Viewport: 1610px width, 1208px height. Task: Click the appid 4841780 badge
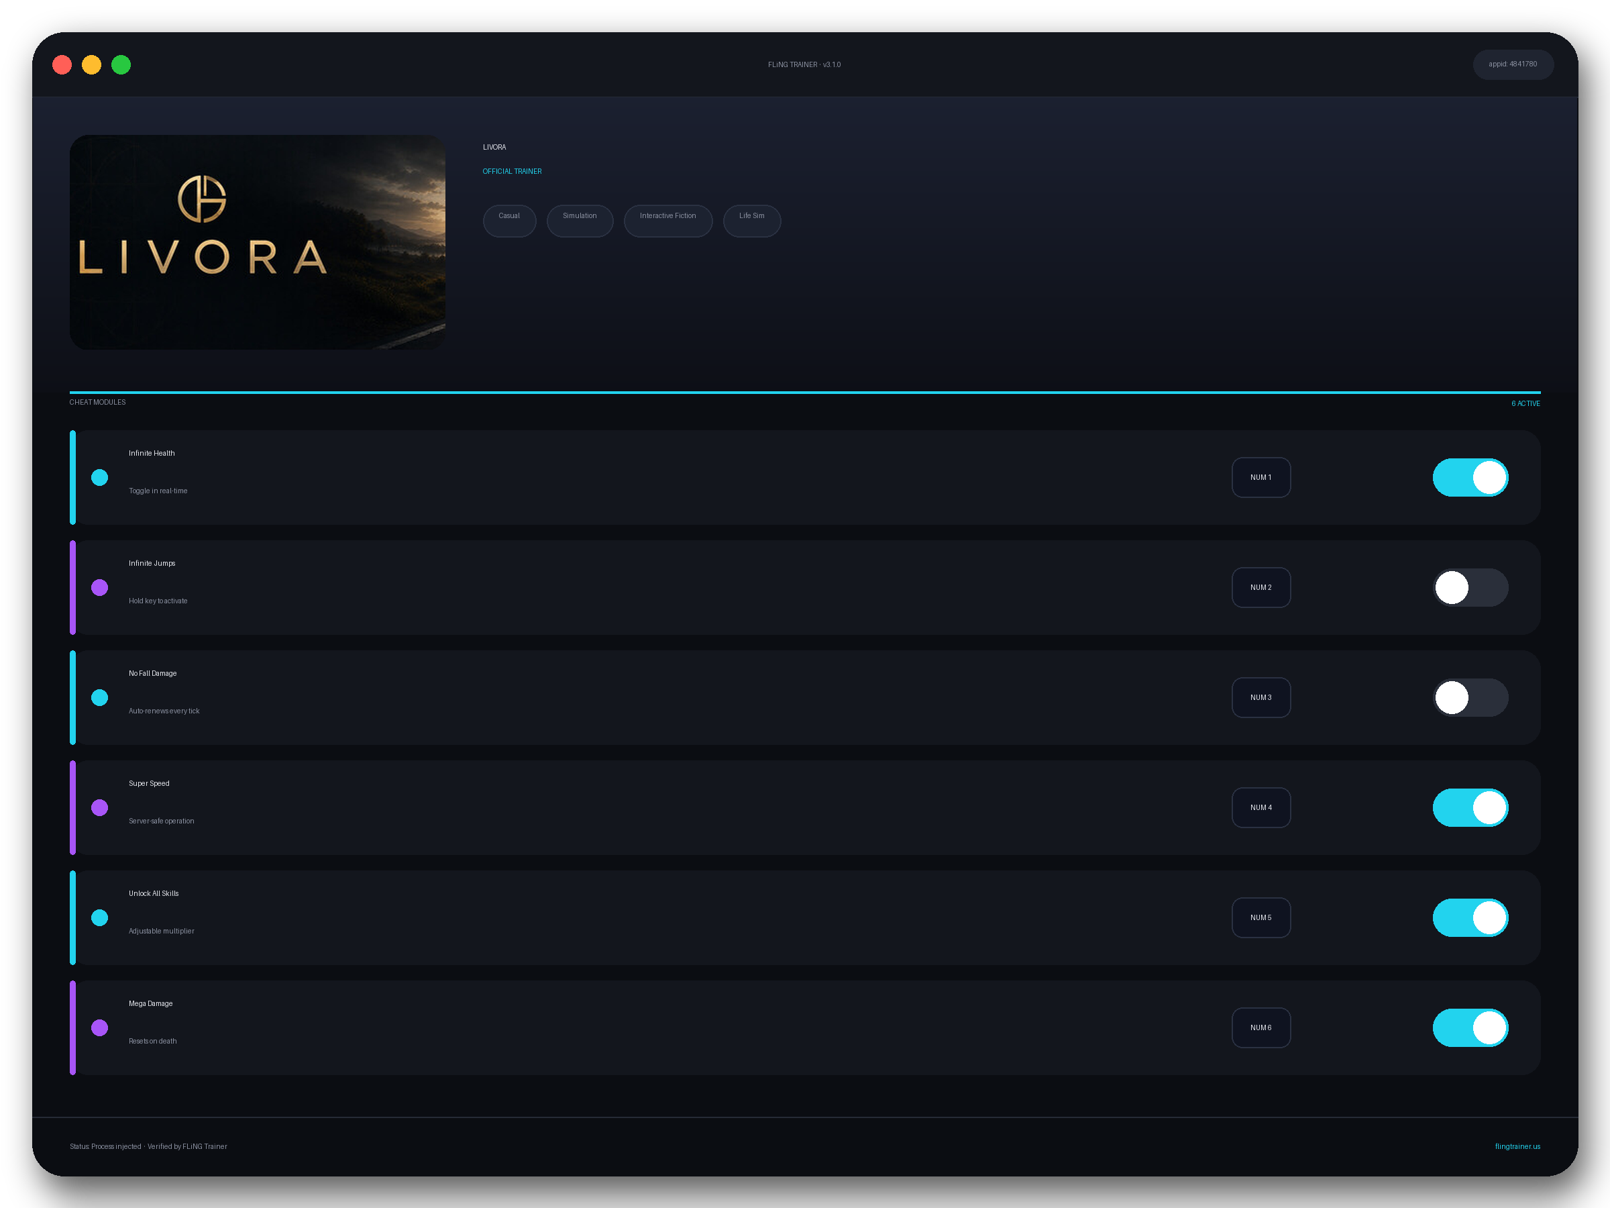coord(1513,64)
